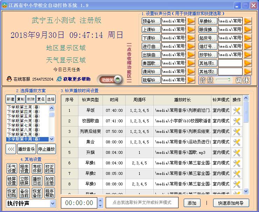Click the play arrow beside 早操铃

click(248, 21)
